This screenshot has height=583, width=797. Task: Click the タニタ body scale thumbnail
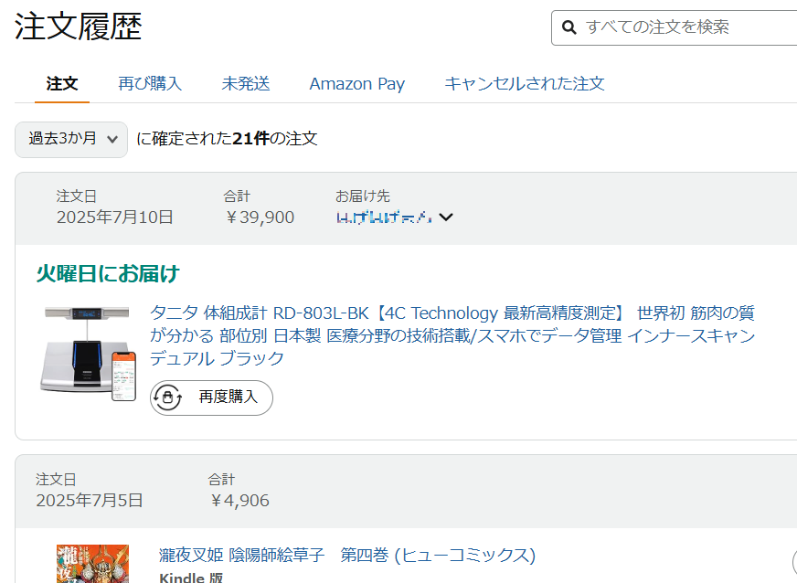click(x=89, y=354)
